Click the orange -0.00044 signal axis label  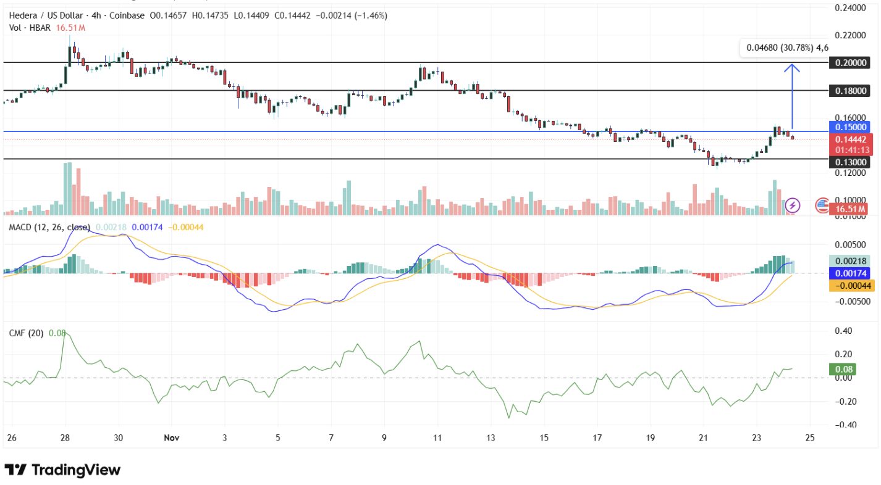849,286
